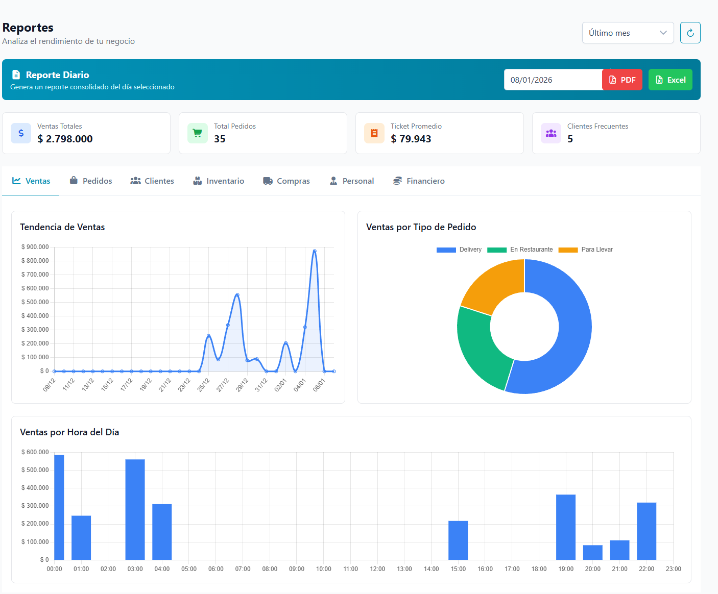Go to the Personal tab
This screenshot has height=594, width=718.
[x=352, y=181]
